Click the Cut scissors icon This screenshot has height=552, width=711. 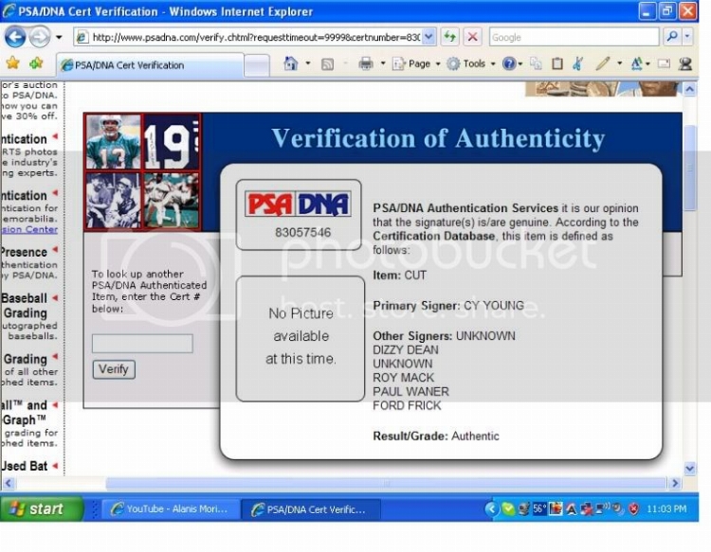577,63
